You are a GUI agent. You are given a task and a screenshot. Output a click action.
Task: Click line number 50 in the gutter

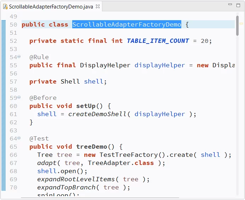click(x=13, y=25)
